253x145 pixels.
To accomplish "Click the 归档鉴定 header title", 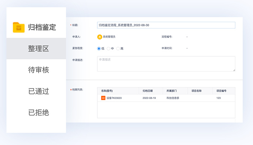I will (42, 27).
